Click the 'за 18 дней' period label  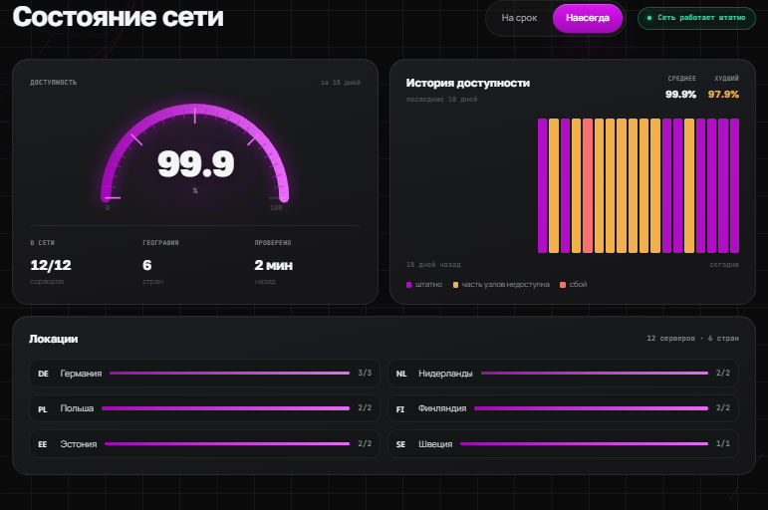click(x=341, y=83)
